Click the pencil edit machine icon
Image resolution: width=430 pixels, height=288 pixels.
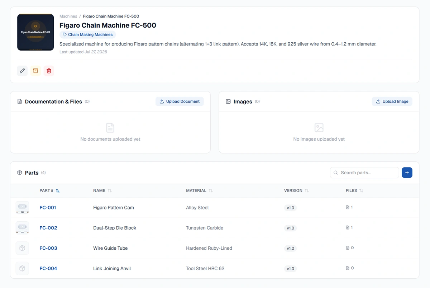point(22,71)
